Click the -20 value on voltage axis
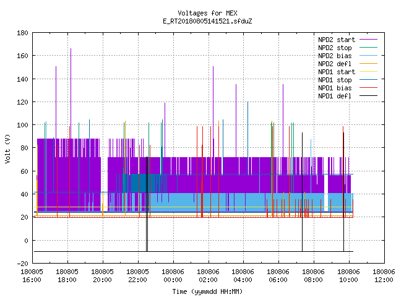 [22, 264]
